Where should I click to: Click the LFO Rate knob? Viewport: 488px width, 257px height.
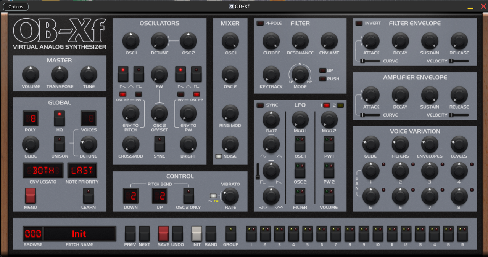271,120
